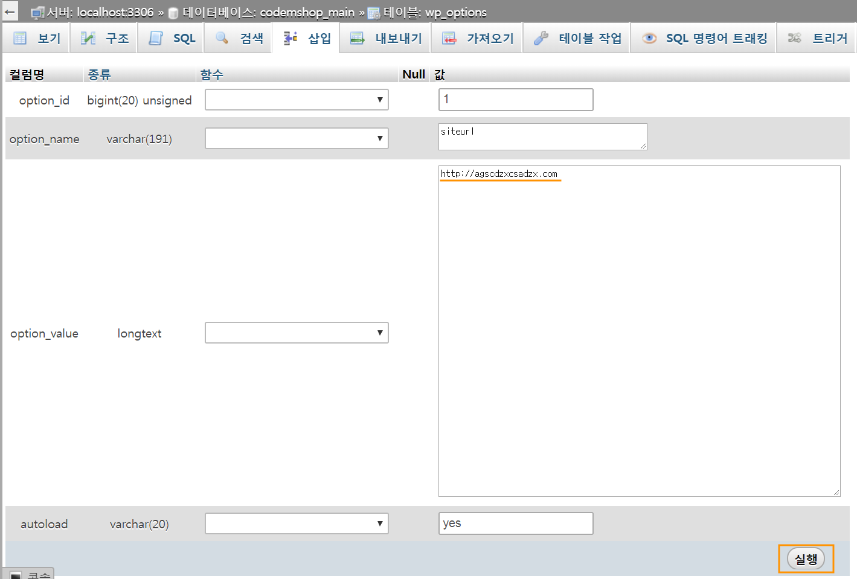
Task: Click the 값 value column header
Action: pyautogui.click(x=440, y=74)
